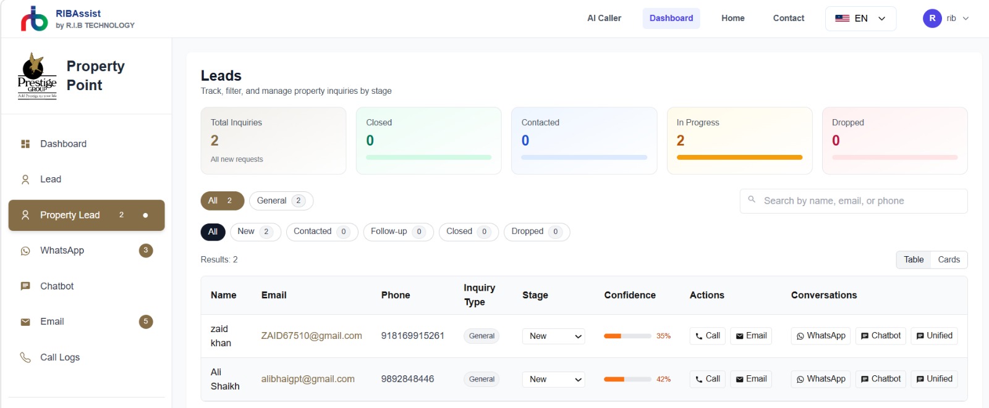Filter leads by Dropped stage
This screenshot has height=408, width=989.
(537, 231)
